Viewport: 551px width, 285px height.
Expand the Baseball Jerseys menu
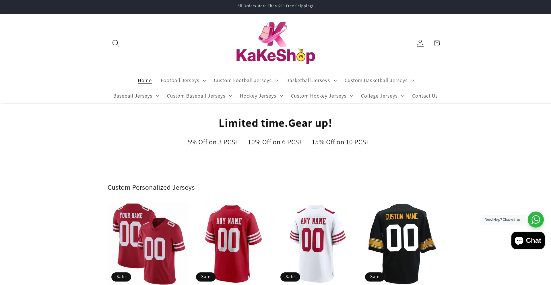pyautogui.click(x=136, y=96)
